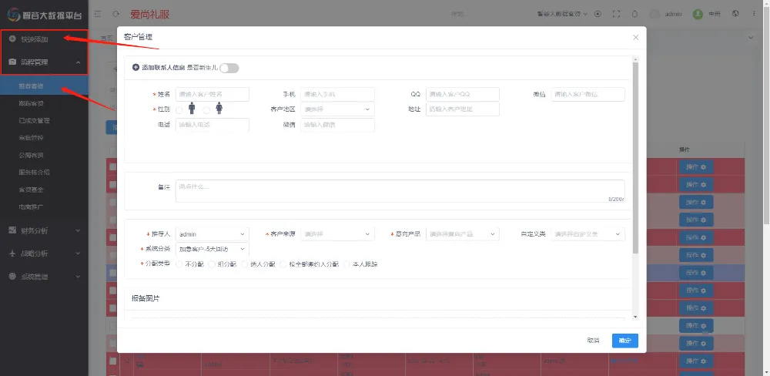Open the notification bell icon
The width and height of the screenshot is (770, 376).
click(634, 14)
